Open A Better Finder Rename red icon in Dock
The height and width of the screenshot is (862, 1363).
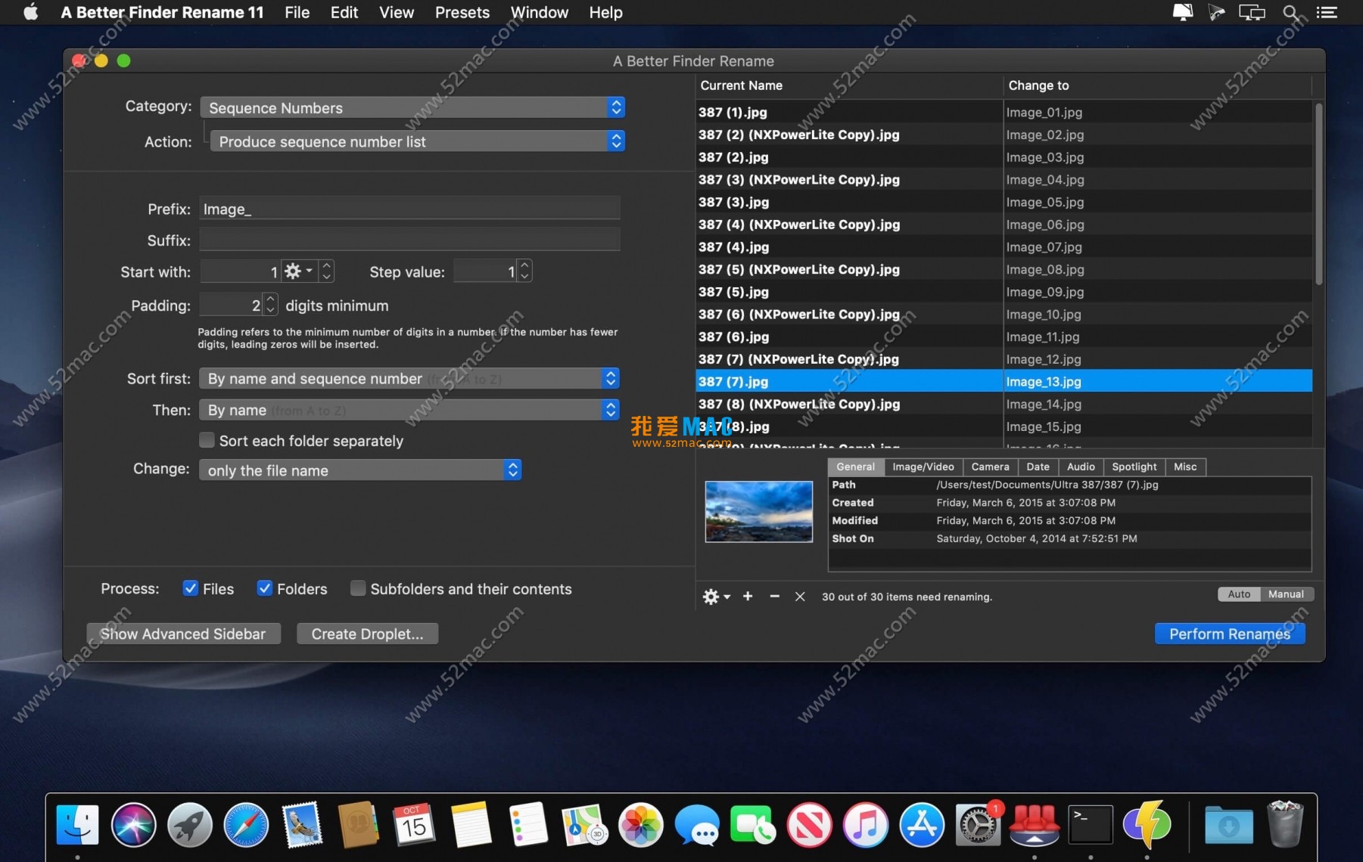[1034, 824]
